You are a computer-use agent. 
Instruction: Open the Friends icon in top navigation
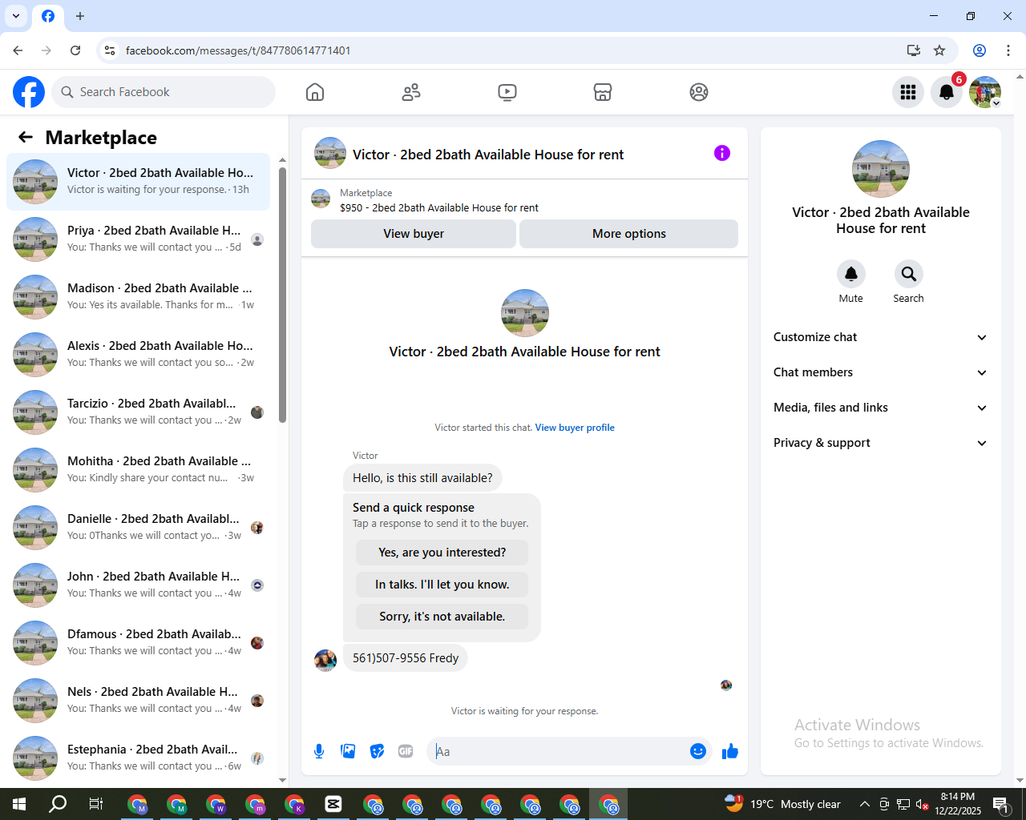tap(411, 92)
